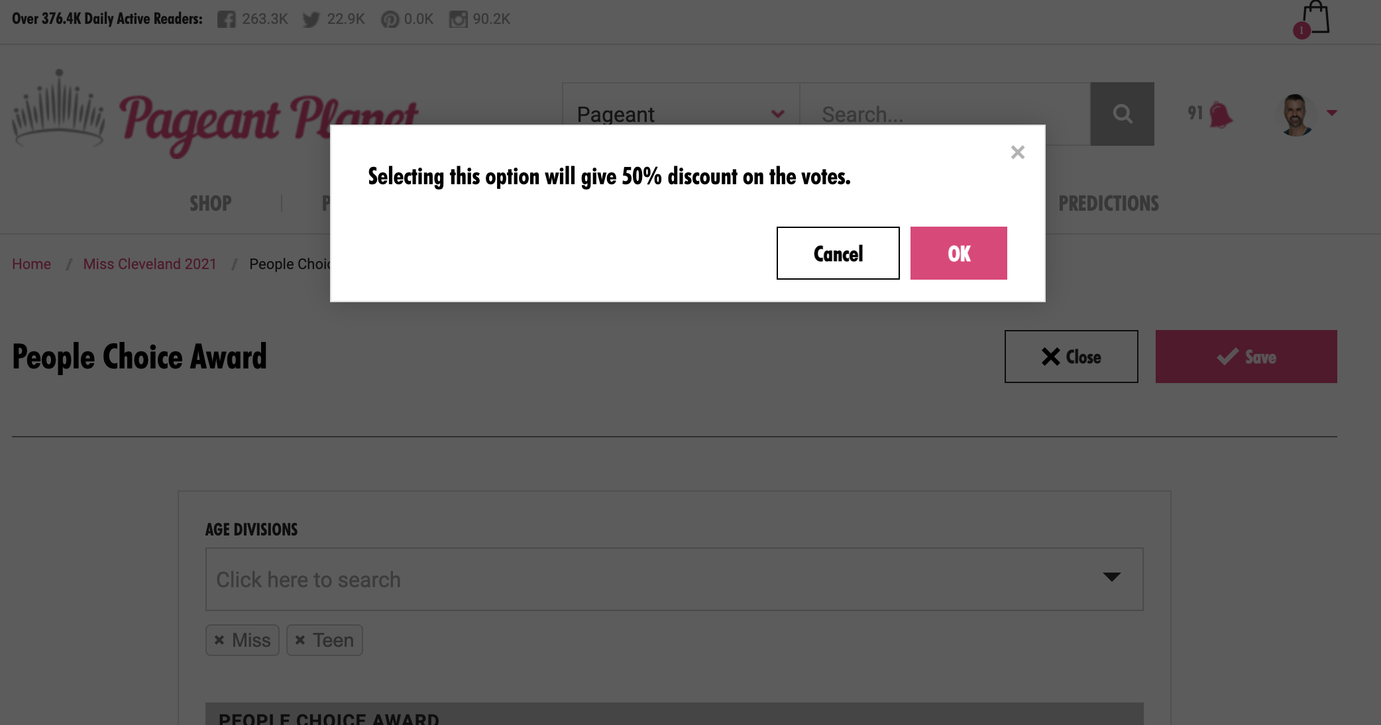
Task: Remove the Teen age division tag
Action: click(300, 640)
